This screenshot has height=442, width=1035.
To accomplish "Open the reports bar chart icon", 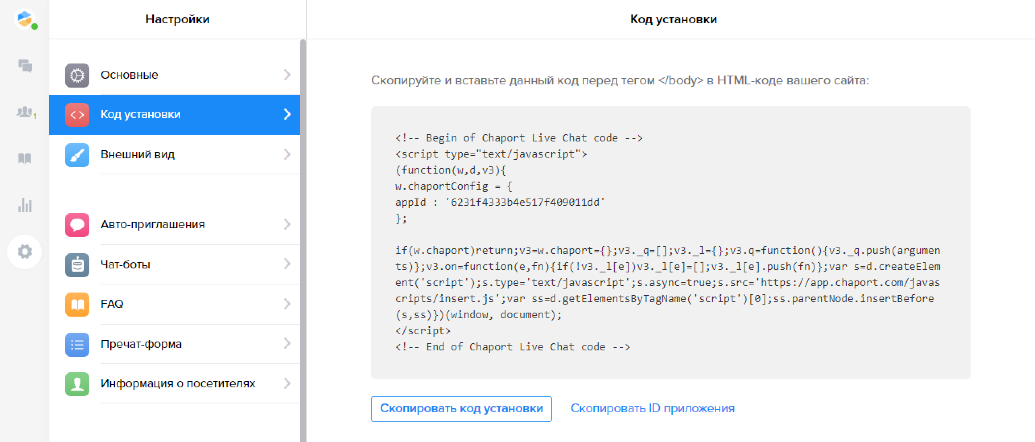I will (x=25, y=205).
